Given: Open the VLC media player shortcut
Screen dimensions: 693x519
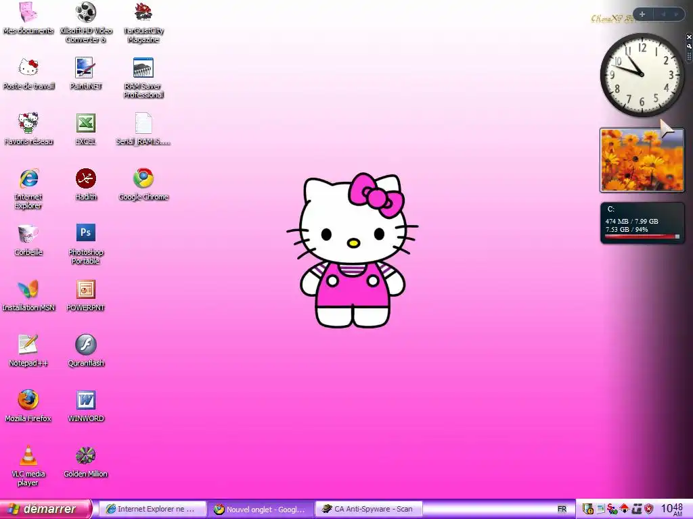Looking at the screenshot, I should pyautogui.click(x=28, y=466).
